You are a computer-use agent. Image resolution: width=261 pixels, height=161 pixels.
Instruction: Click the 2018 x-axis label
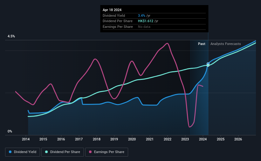(97, 139)
